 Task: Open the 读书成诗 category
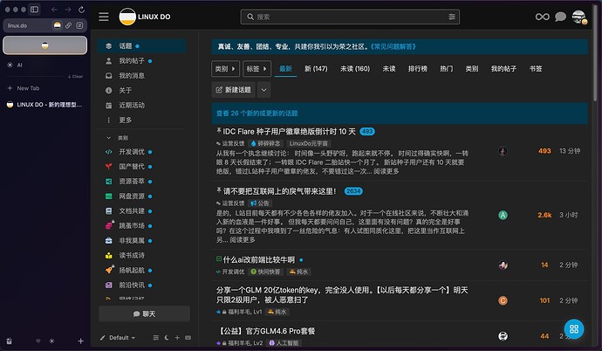tap(142, 255)
